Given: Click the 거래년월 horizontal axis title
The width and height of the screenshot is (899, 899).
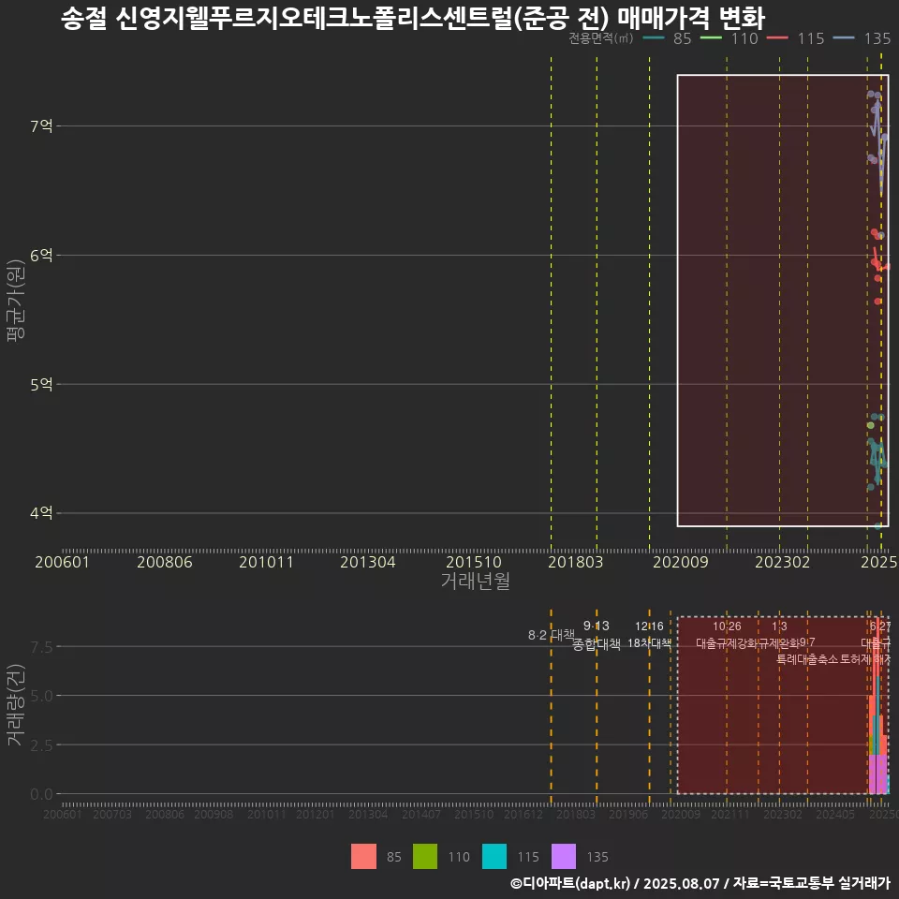Looking at the screenshot, I should [476, 581].
